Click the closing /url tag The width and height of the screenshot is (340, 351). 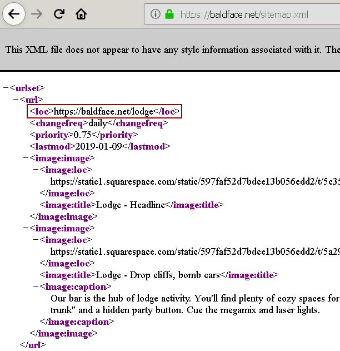[33, 345]
